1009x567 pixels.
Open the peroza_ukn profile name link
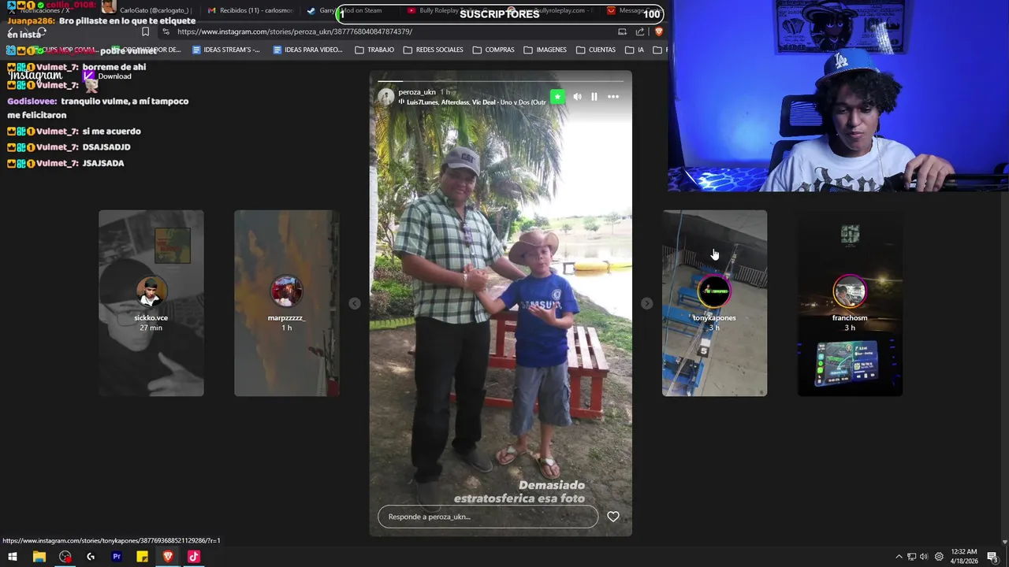417,92
